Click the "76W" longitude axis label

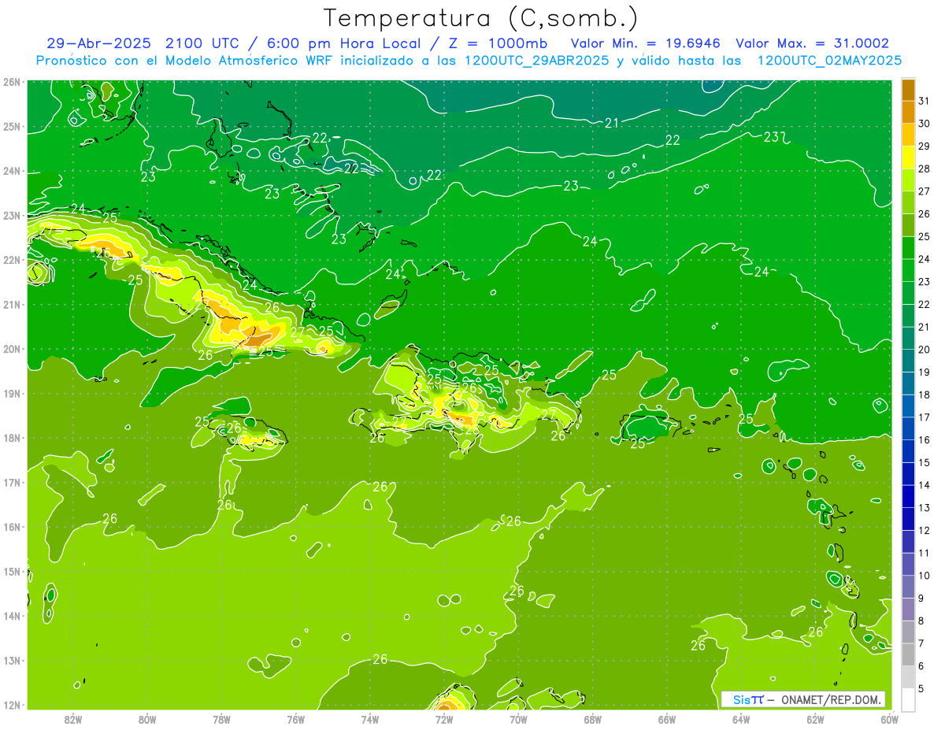(296, 719)
